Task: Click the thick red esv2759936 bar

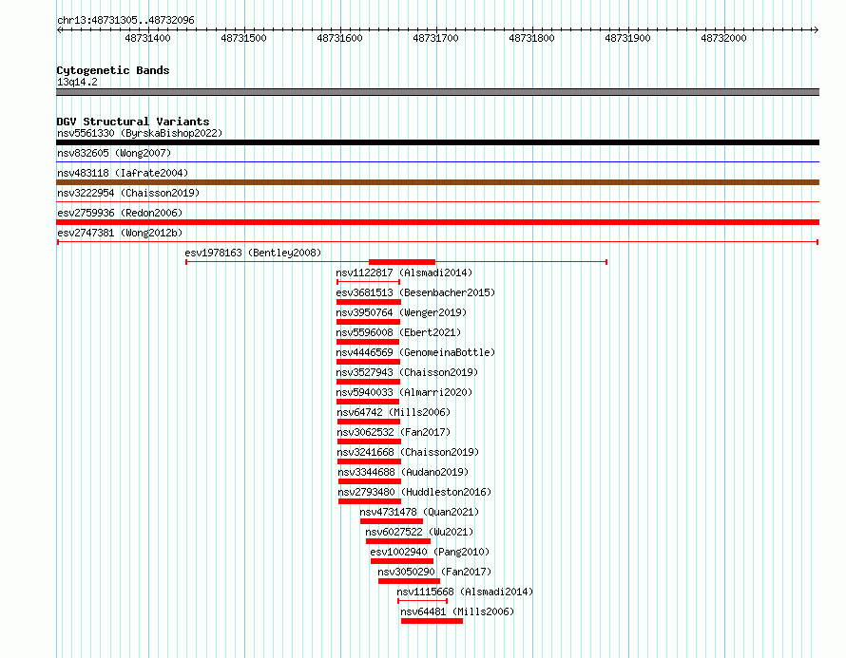Action: [x=437, y=222]
